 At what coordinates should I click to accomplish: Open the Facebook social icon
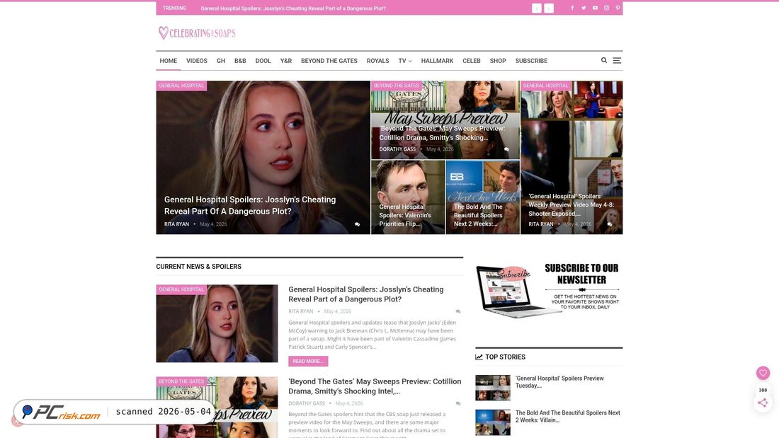pos(572,8)
